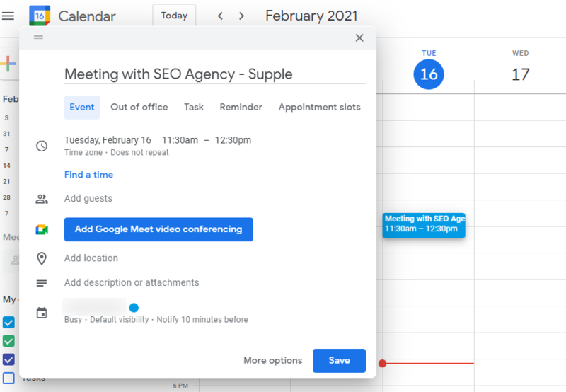The image size is (566, 392).
Task: Click the clock icon beside event time
Action: [x=42, y=146]
